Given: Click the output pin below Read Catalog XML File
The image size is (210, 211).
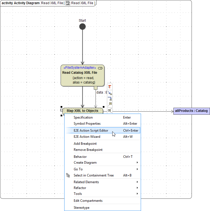Looking at the screenshot, I should coord(96,88).
